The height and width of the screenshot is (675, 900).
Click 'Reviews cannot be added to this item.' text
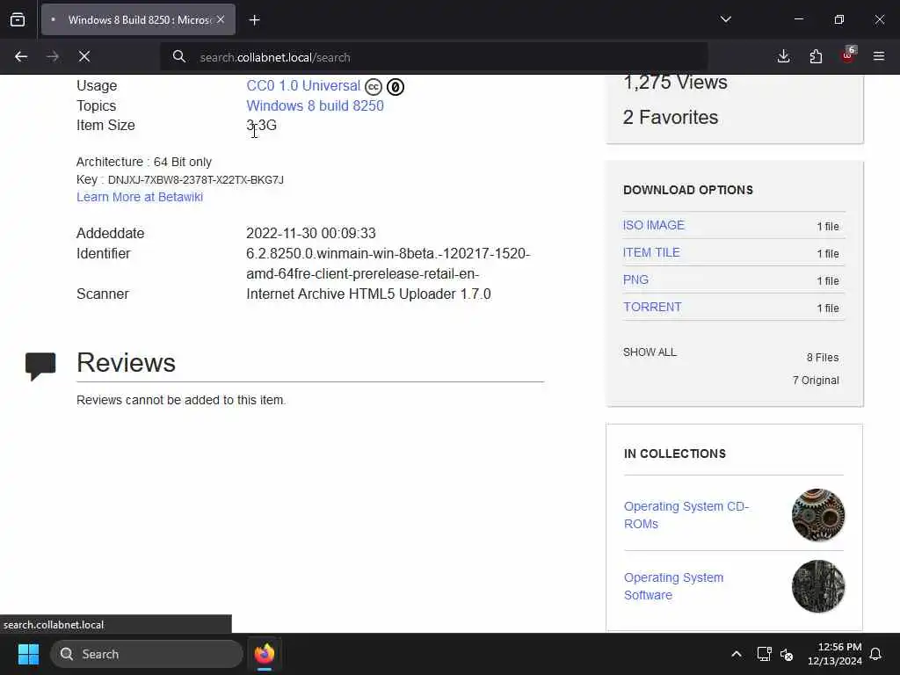point(181,400)
